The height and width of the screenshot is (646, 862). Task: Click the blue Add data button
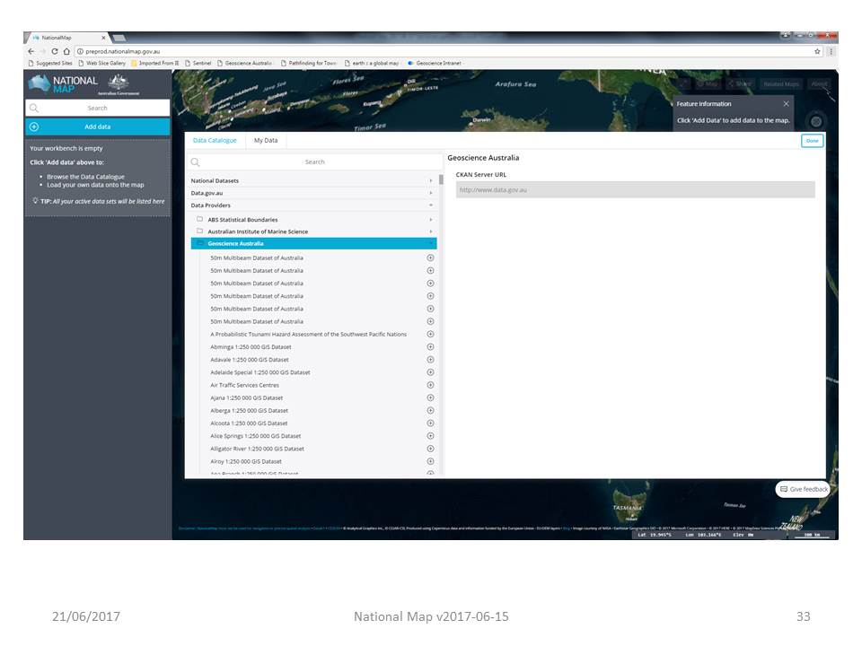pos(97,127)
